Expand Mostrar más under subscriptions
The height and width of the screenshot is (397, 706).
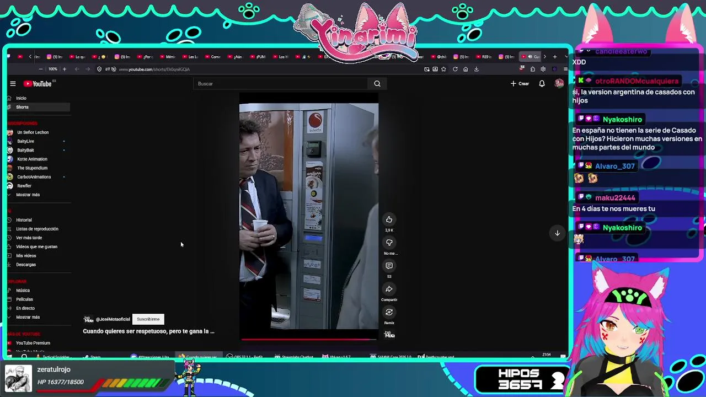pyautogui.click(x=28, y=195)
